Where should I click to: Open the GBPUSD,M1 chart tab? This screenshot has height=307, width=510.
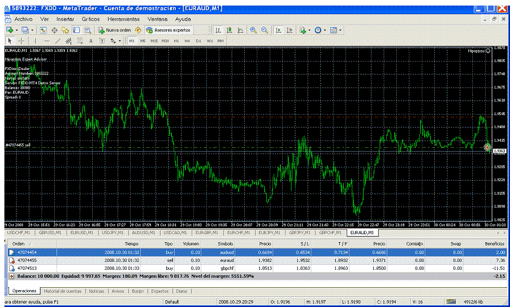50,232
